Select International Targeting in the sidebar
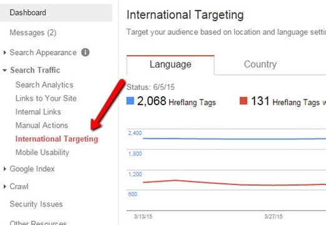Viewport: 326px width, 225px height. coord(57,139)
